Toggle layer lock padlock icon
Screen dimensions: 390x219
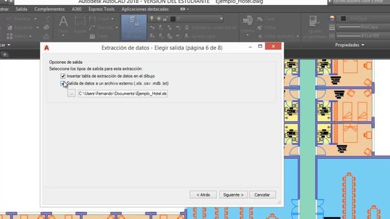(x=165, y=19)
